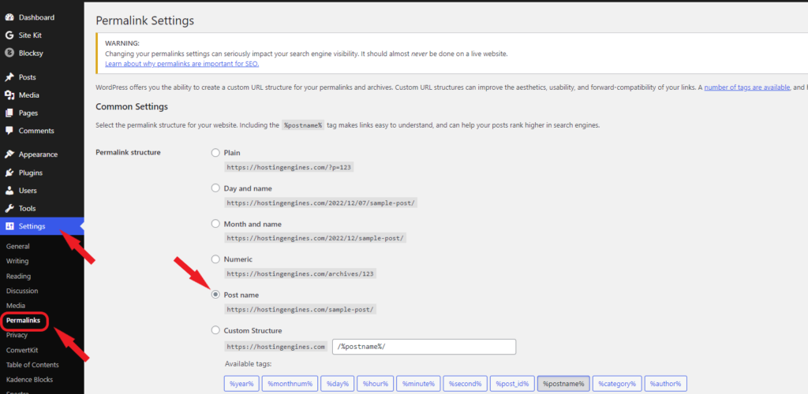
Task: Insert the %second% tag
Action: (465, 384)
